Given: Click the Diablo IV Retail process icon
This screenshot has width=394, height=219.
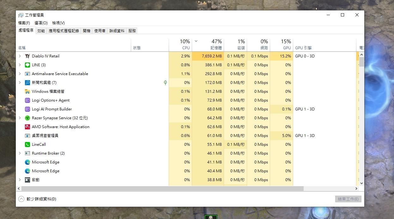Looking at the screenshot, I should tap(27, 56).
